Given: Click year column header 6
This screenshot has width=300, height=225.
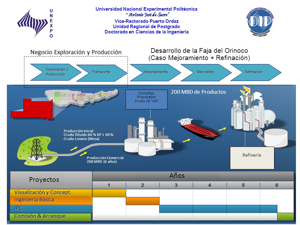Looking at the screenshot, I should (277, 185).
